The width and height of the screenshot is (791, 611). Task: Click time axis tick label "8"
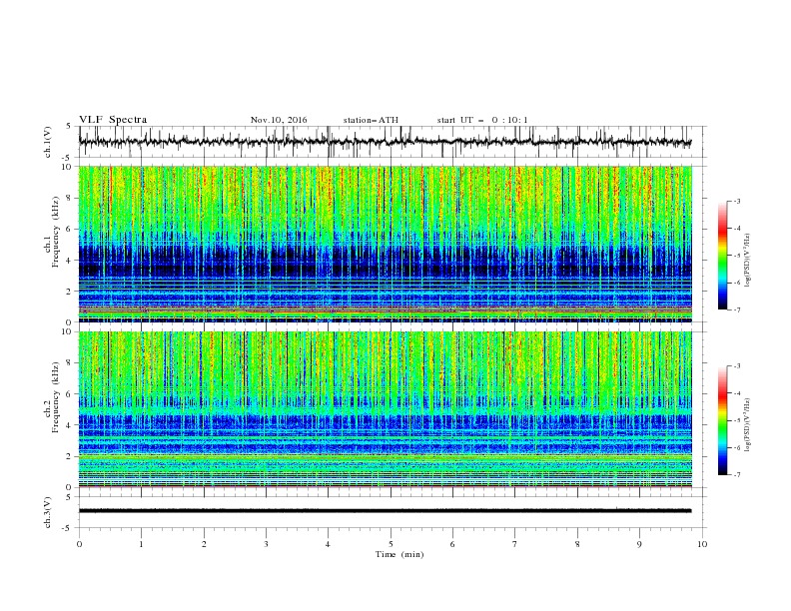coord(577,544)
